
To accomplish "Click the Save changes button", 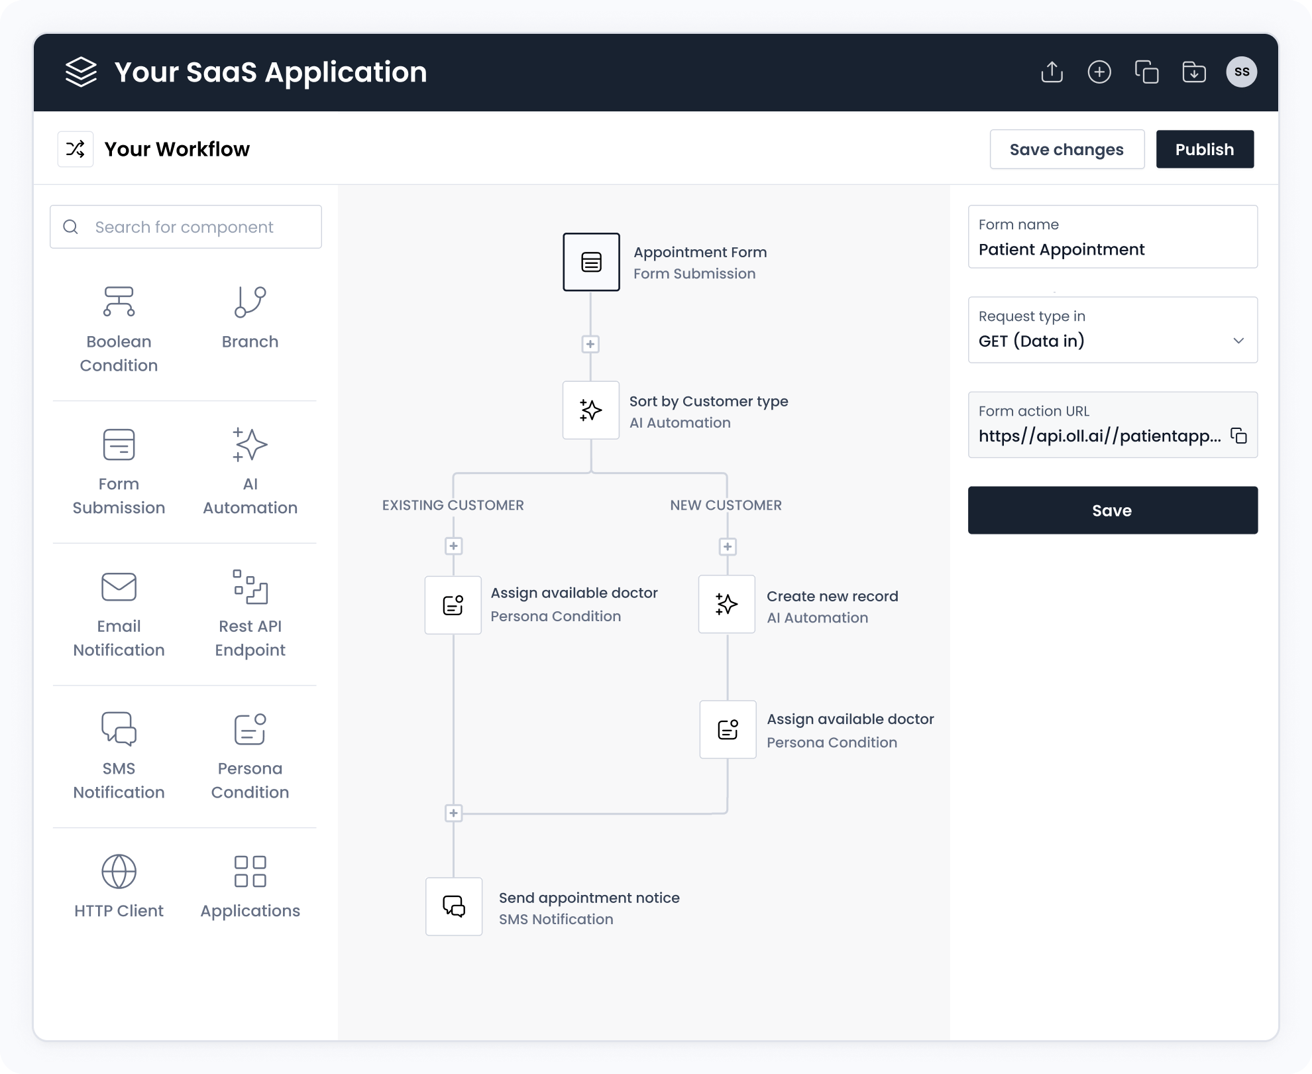I will tap(1066, 149).
